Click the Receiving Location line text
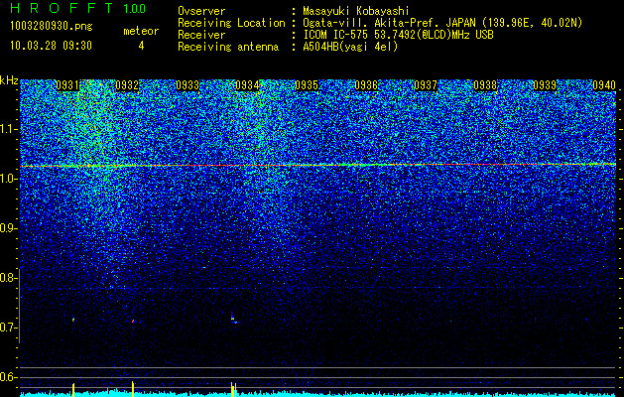Image resolution: width=624 pixels, height=397 pixels. [380, 23]
